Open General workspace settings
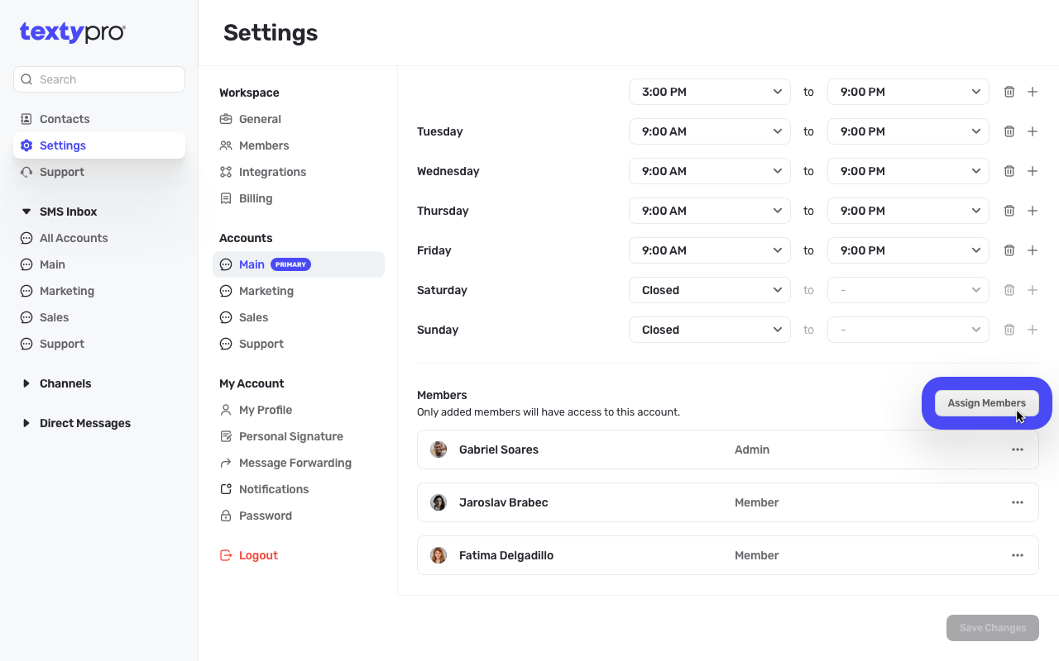The width and height of the screenshot is (1059, 661). tap(260, 119)
